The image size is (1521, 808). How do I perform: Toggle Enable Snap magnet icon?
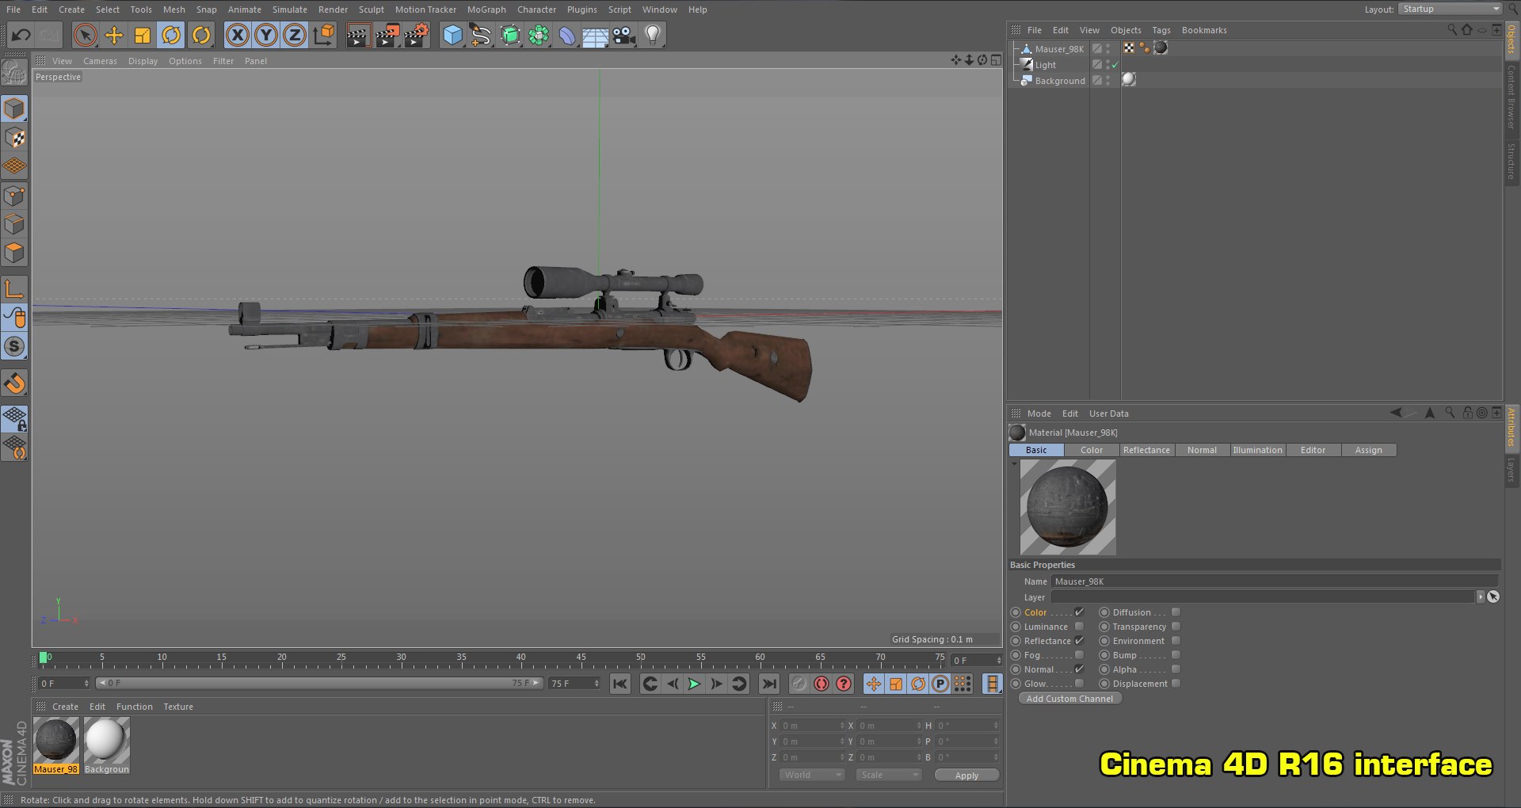(14, 384)
